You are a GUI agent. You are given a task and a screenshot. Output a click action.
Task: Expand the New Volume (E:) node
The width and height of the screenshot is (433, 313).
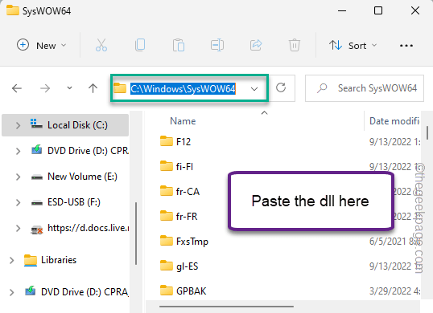click(x=18, y=177)
